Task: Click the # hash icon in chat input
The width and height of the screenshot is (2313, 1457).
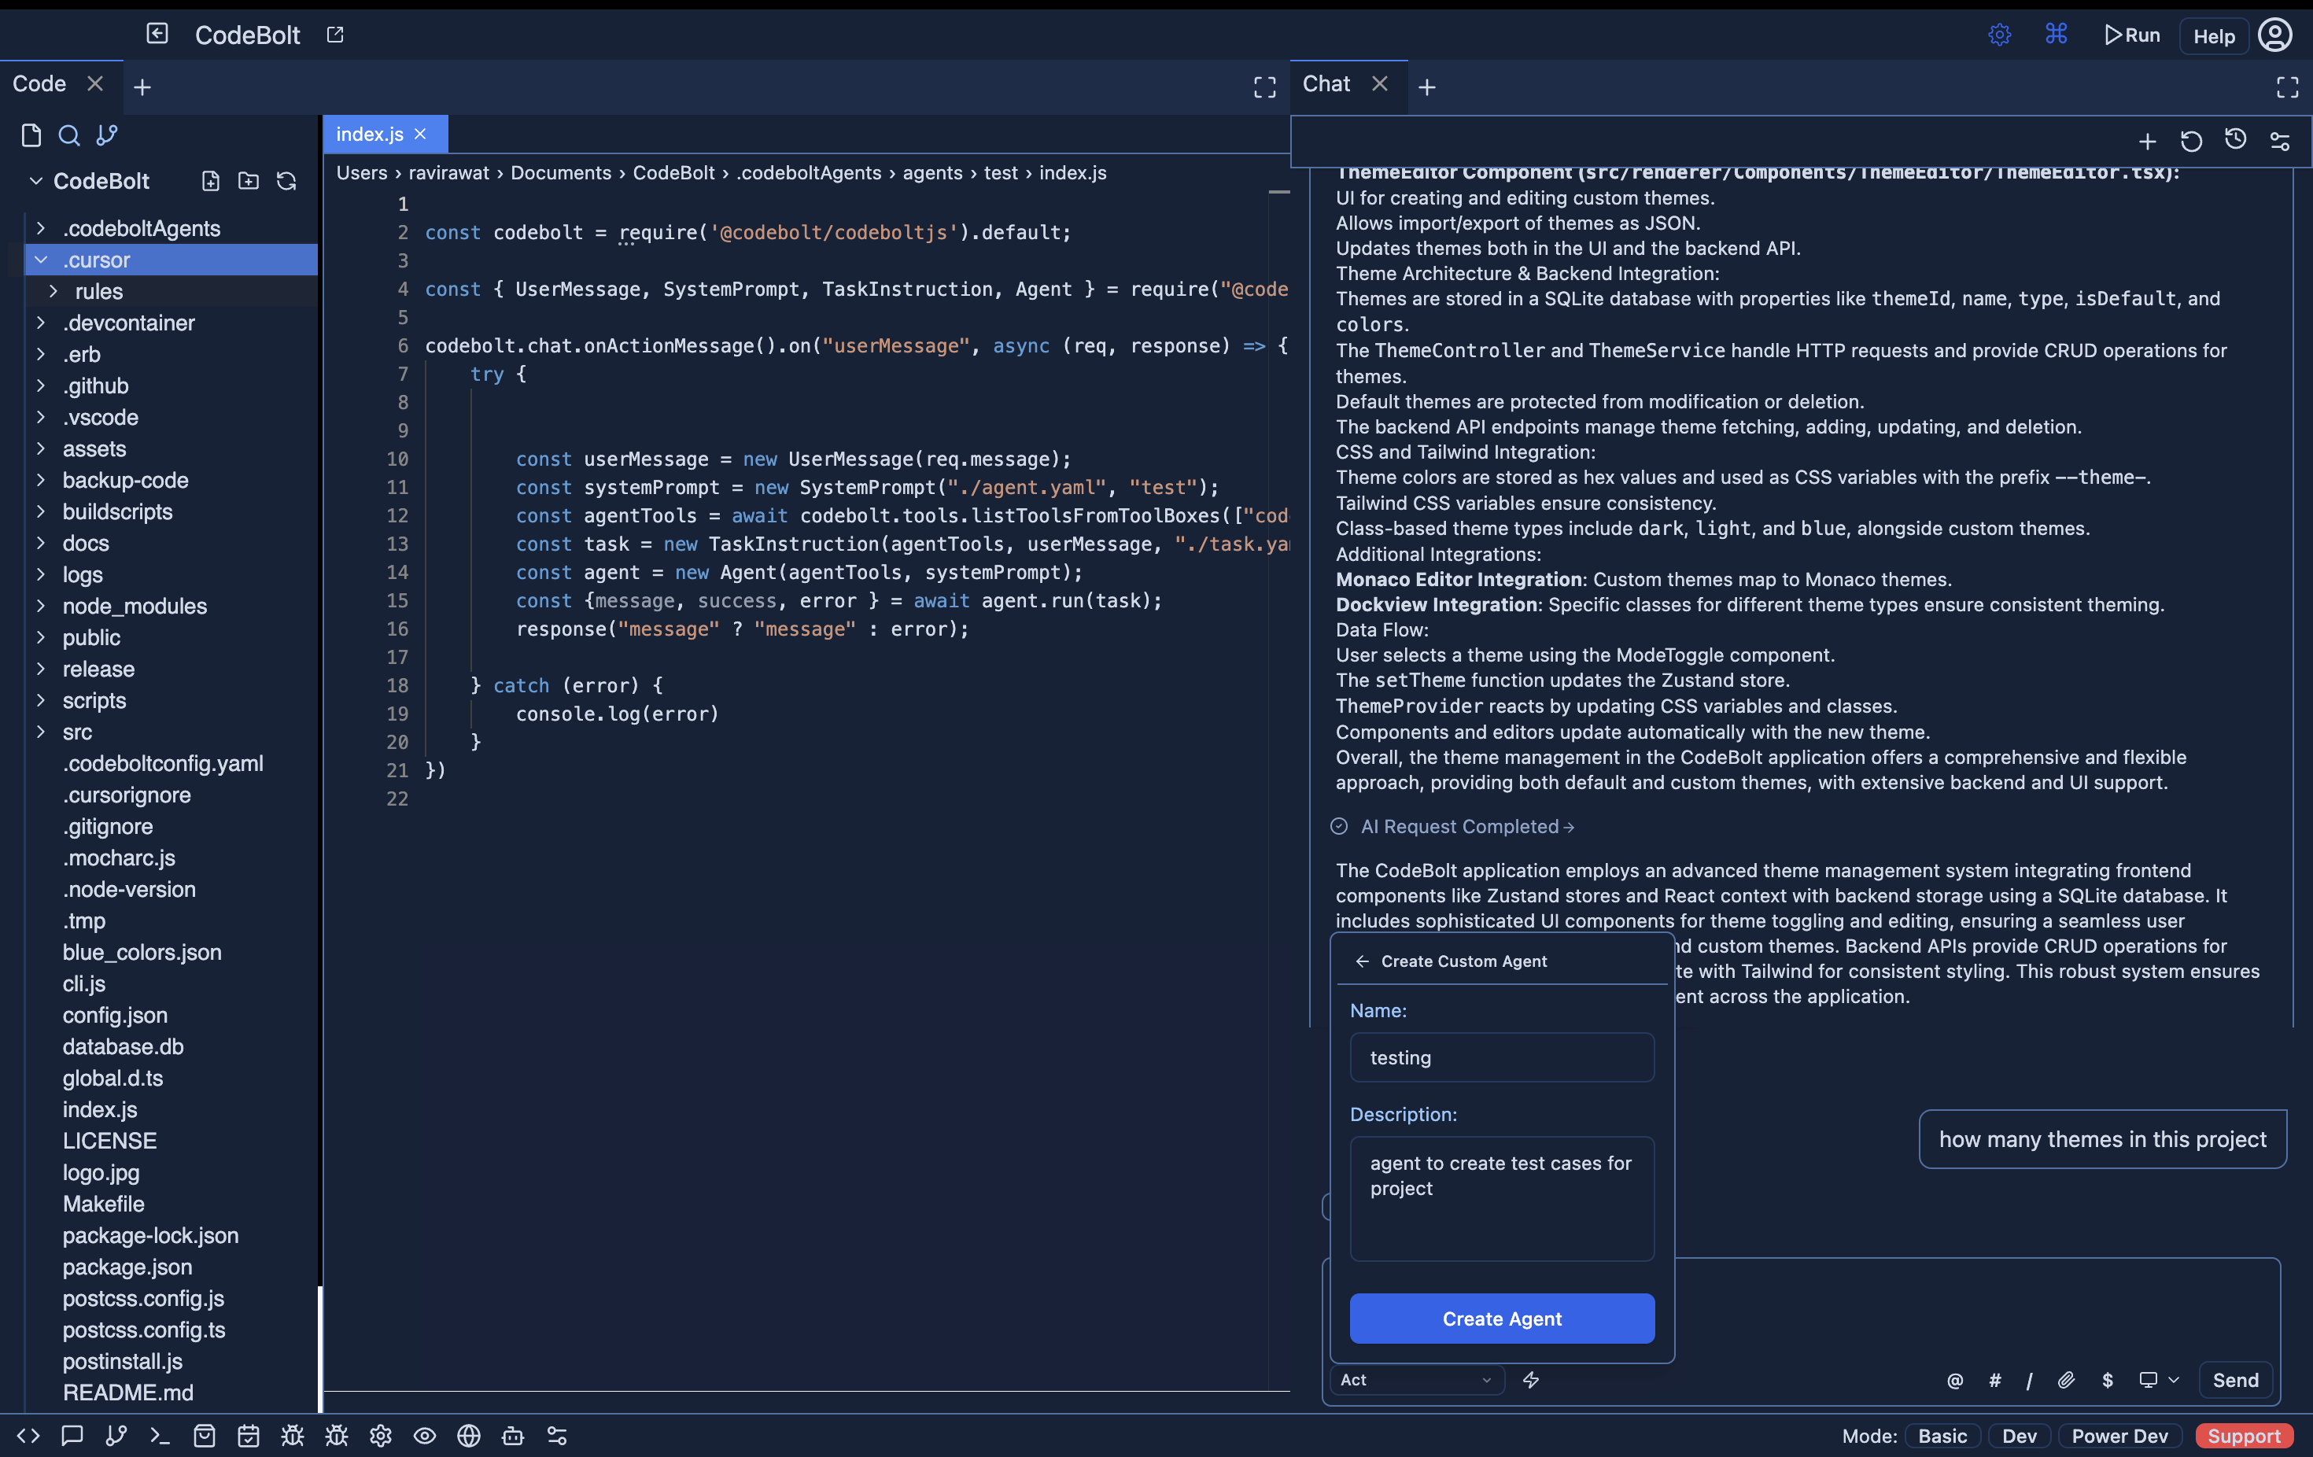Action: coord(1995,1380)
